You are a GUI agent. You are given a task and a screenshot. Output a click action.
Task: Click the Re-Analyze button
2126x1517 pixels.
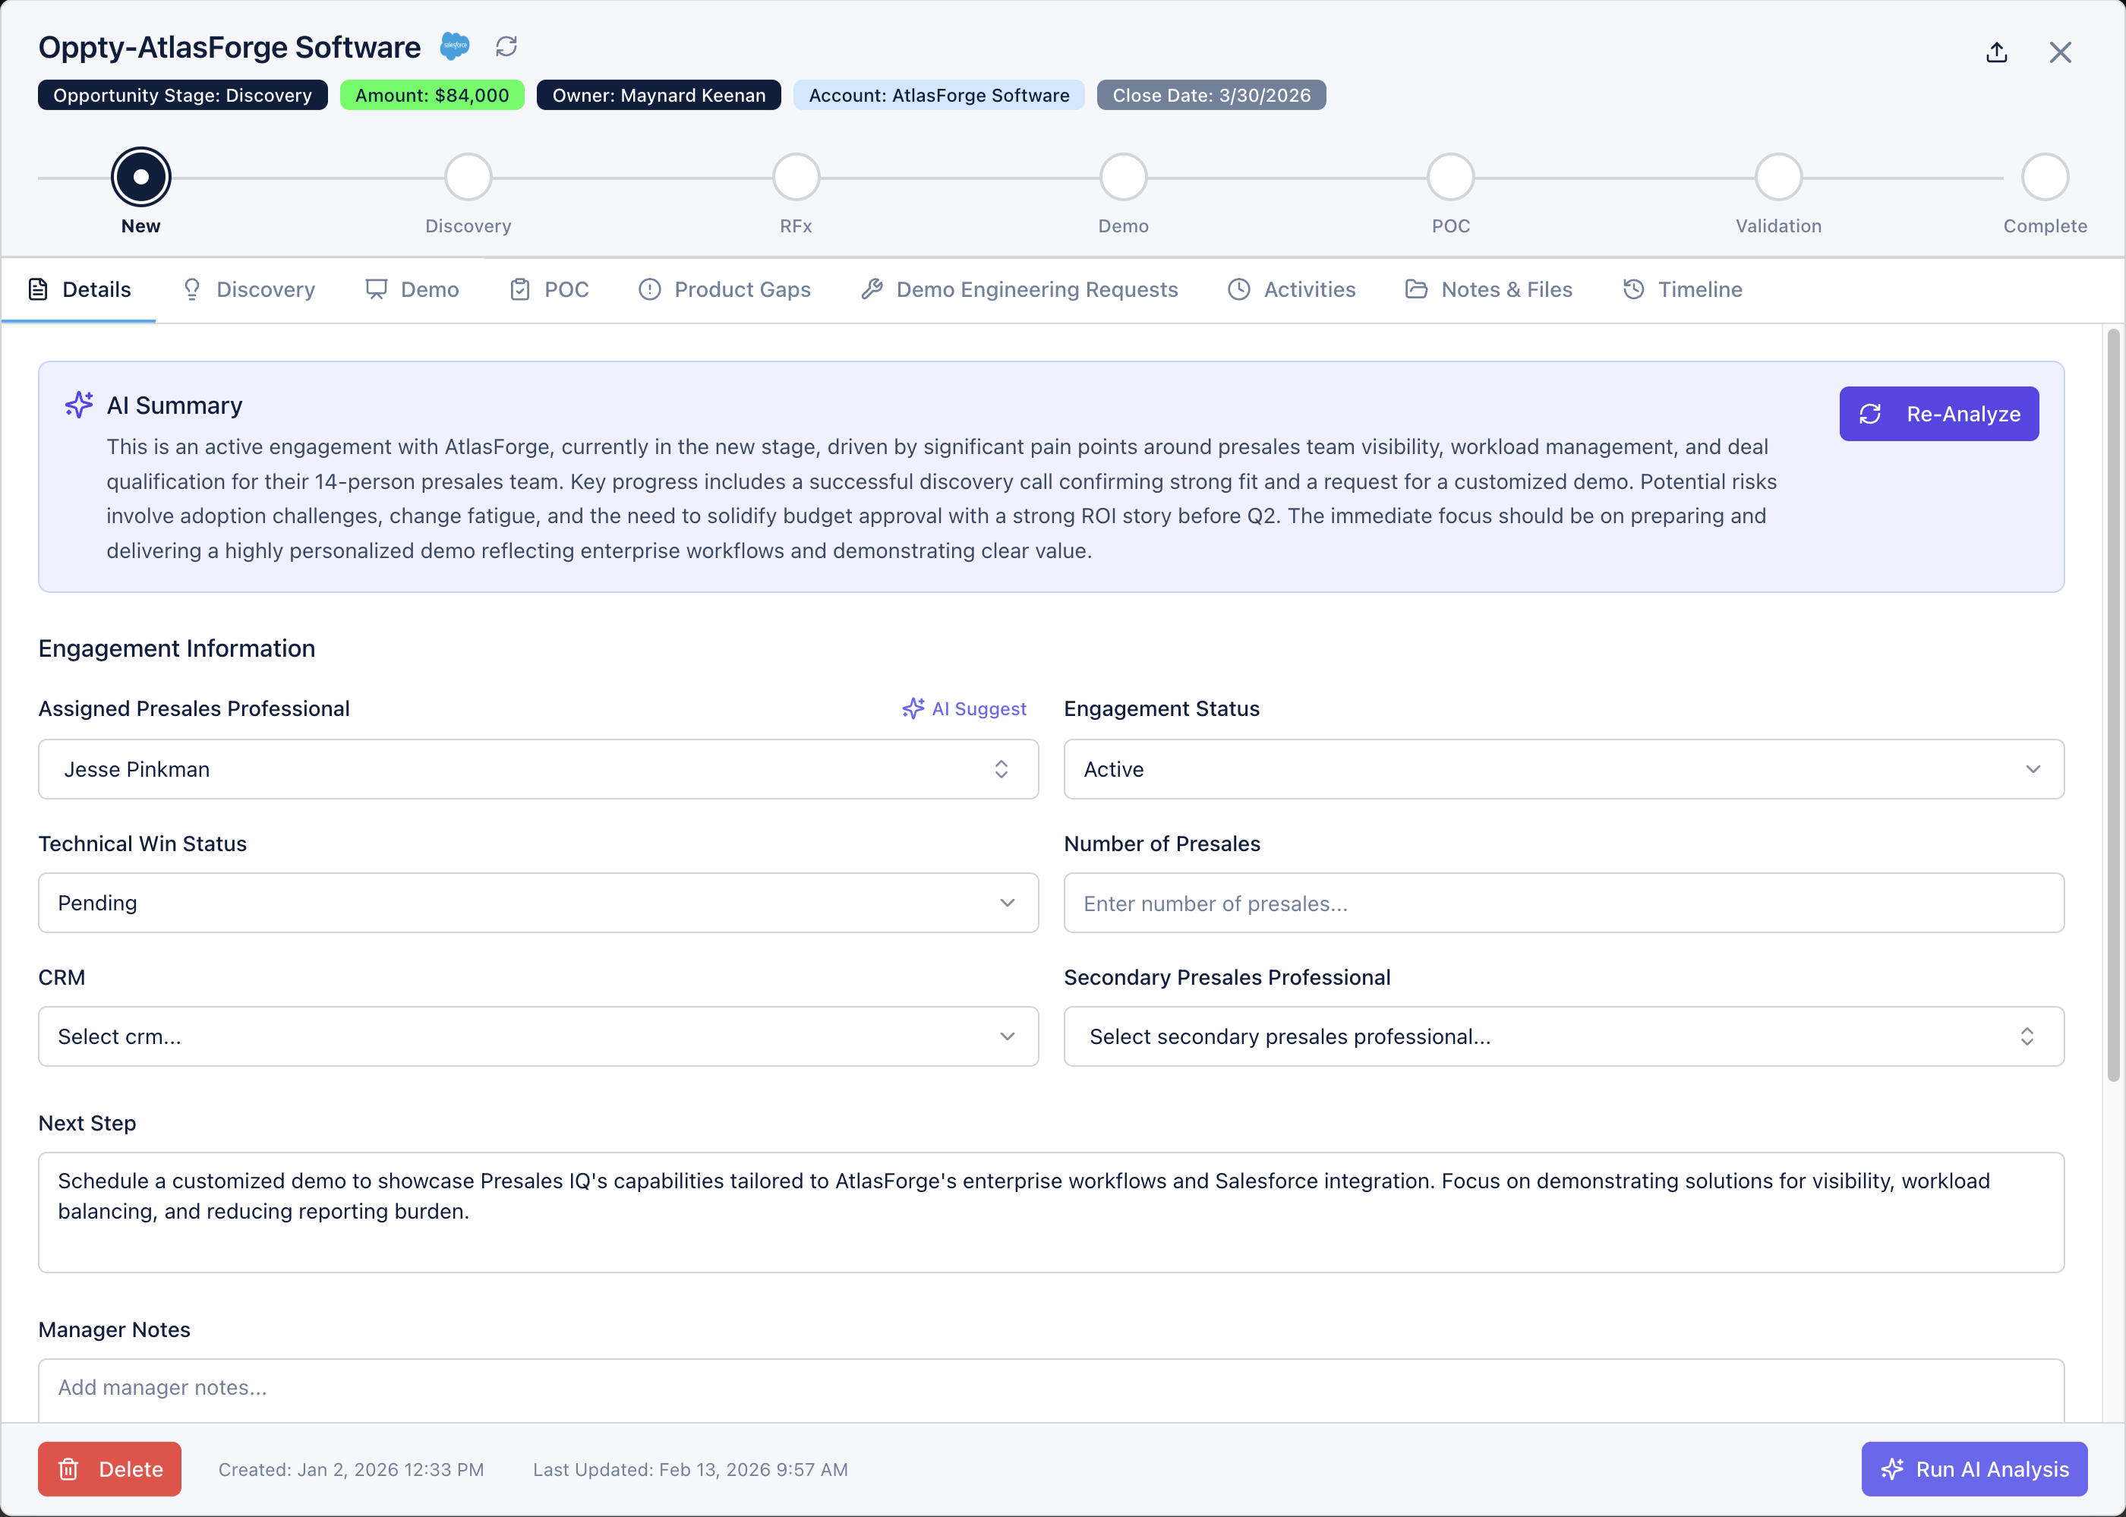pyautogui.click(x=1939, y=414)
